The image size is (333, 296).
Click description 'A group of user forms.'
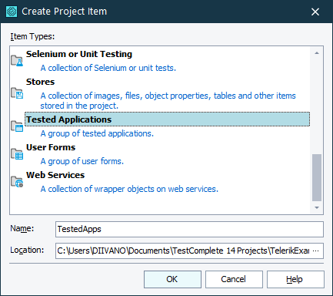click(82, 161)
